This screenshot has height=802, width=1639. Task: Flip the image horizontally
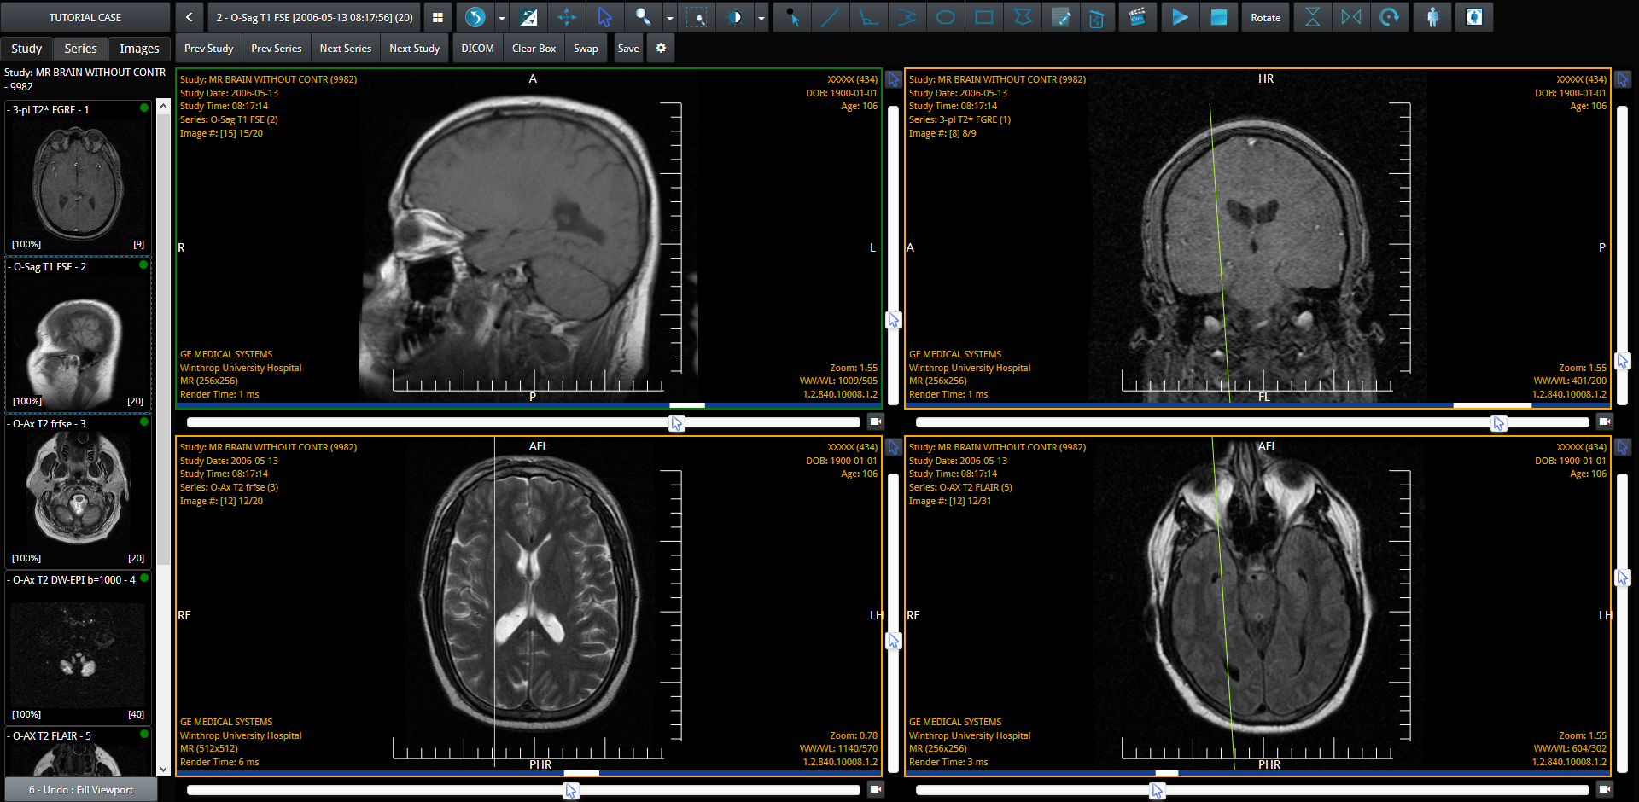click(1350, 17)
